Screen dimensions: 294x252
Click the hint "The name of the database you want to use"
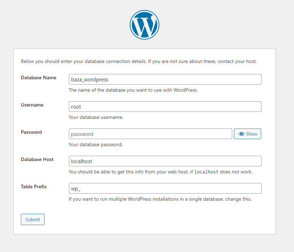tap(133, 90)
